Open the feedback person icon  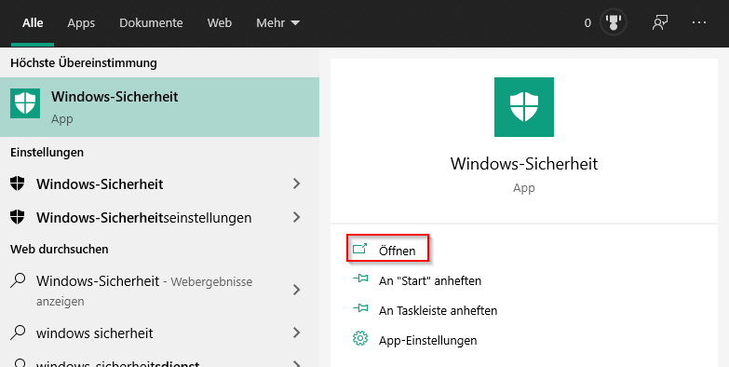click(x=660, y=22)
